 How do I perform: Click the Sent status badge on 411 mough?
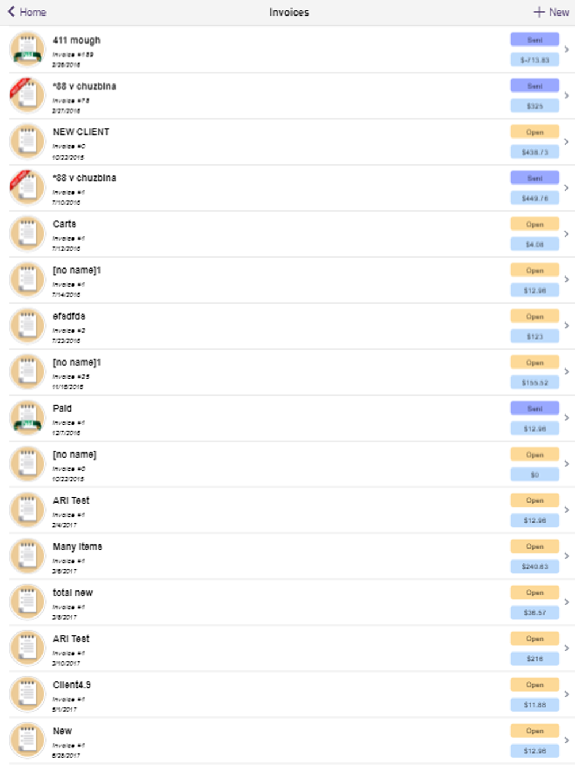coord(535,40)
